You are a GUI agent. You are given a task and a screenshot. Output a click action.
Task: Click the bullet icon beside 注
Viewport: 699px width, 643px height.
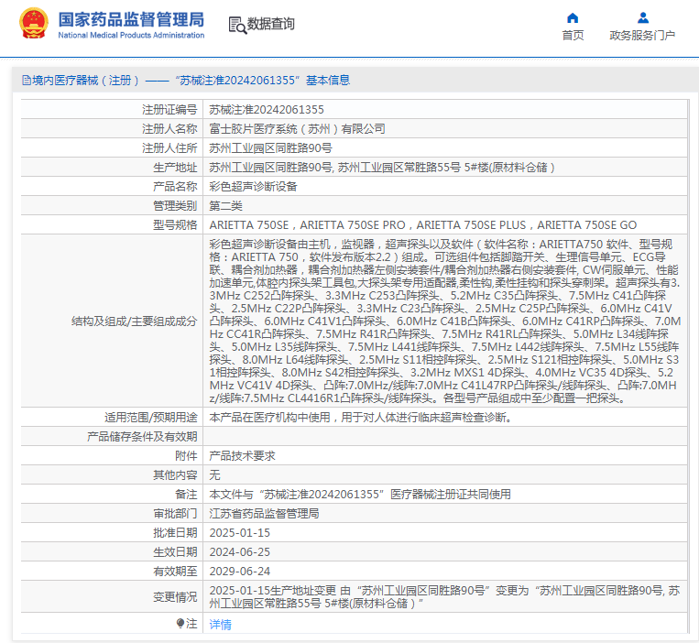coord(180,623)
